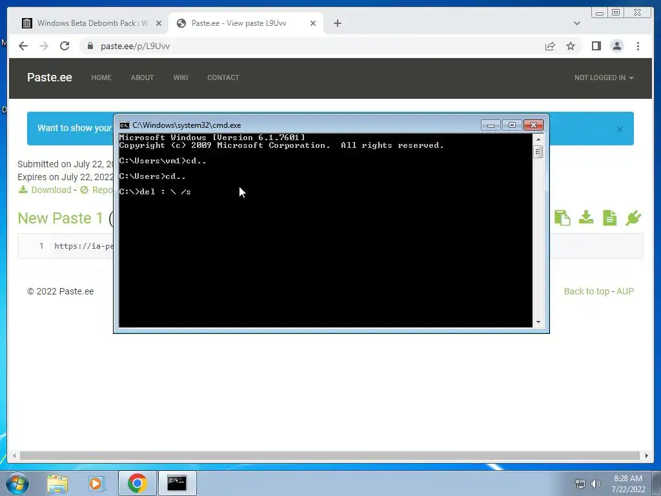Maximize the cmd.exe window
Screen dimensions: 661x496
point(512,125)
